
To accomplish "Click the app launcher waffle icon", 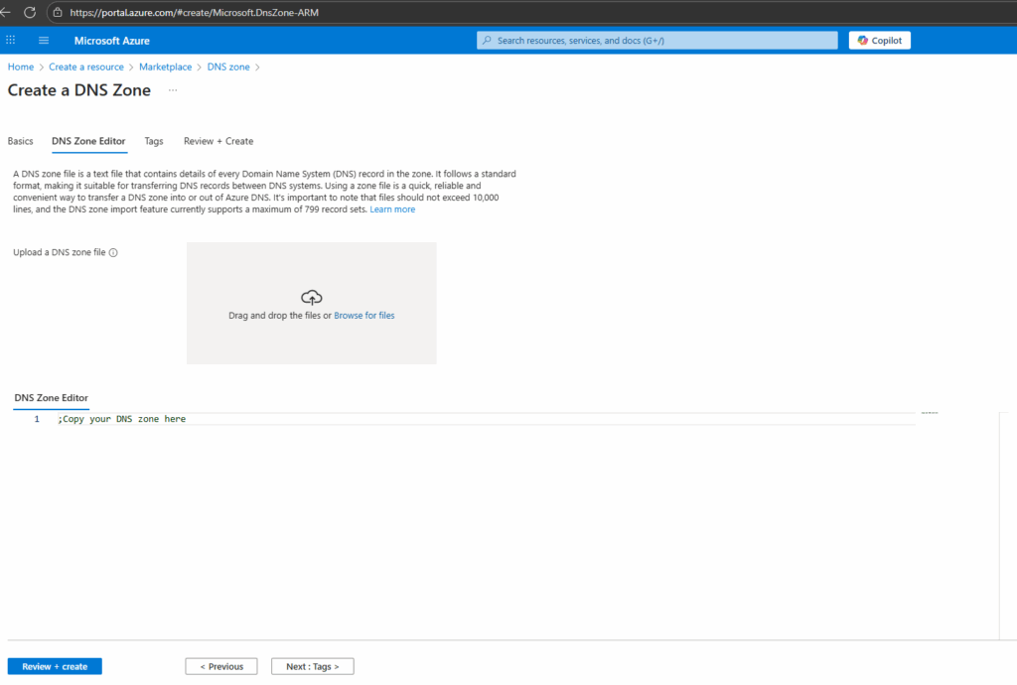I will 11,41.
